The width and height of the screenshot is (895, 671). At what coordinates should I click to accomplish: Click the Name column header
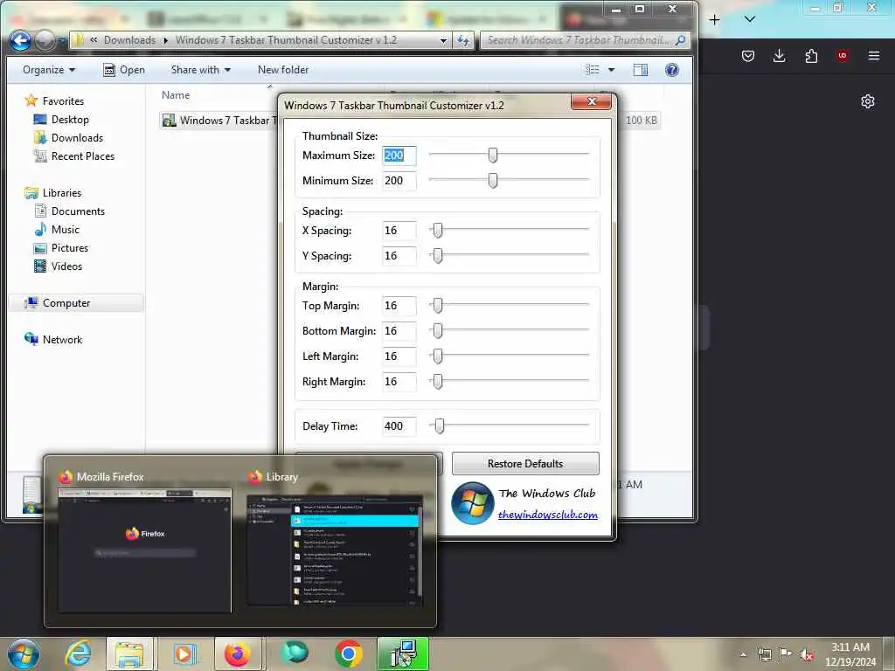(175, 95)
